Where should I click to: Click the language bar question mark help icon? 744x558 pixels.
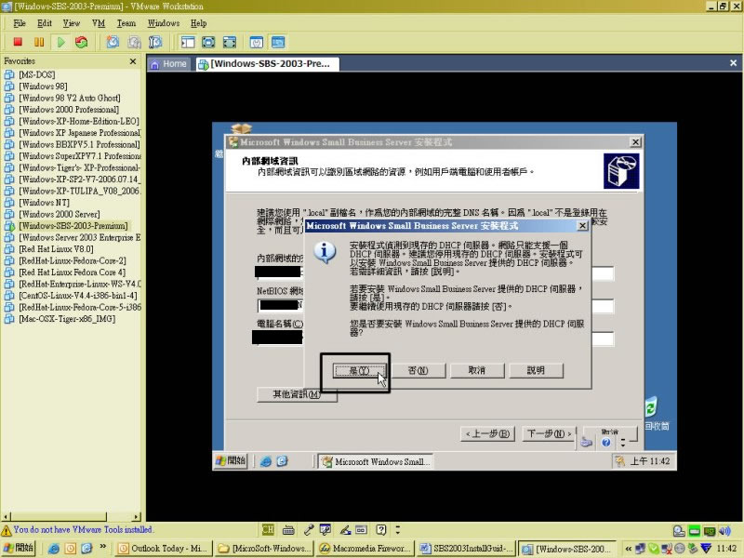[x=381, y=529]
